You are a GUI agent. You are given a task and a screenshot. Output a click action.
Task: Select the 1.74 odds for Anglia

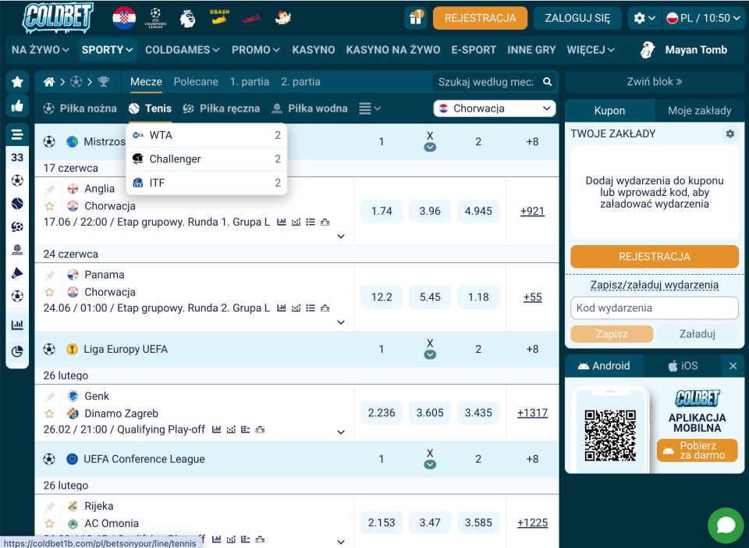(x=382, y=211)
